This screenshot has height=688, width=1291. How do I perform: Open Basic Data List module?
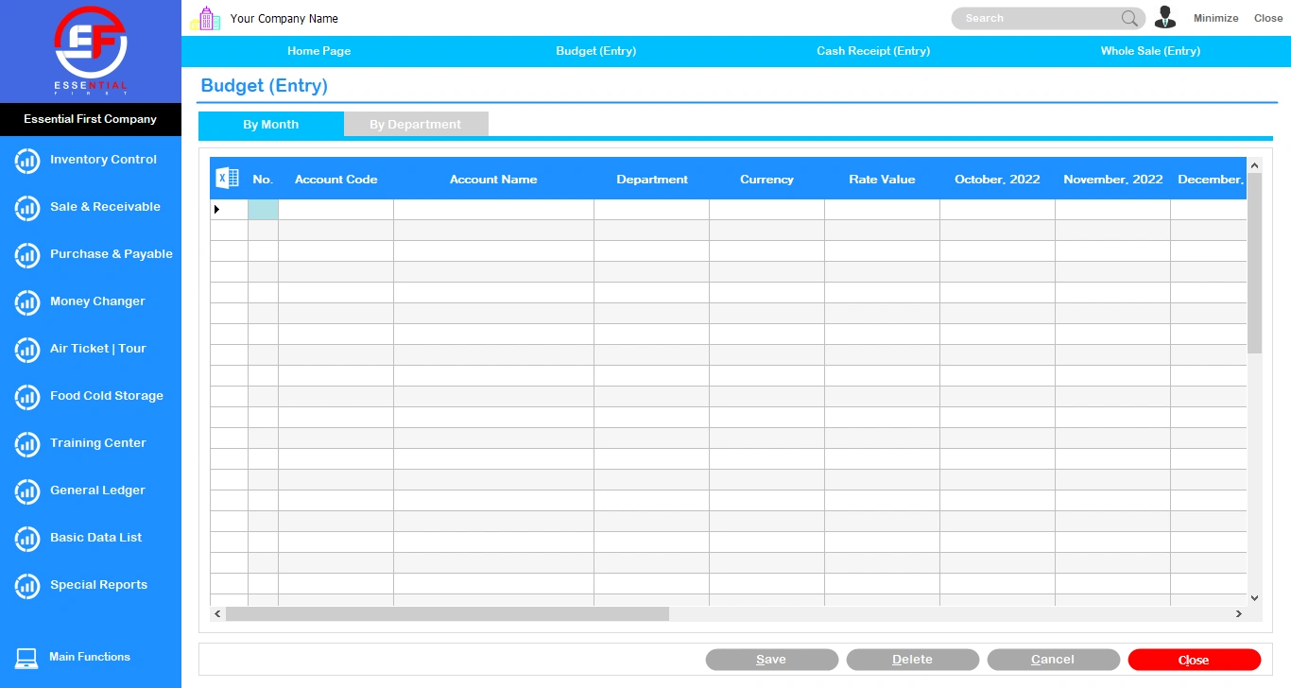tap(96, 538)
